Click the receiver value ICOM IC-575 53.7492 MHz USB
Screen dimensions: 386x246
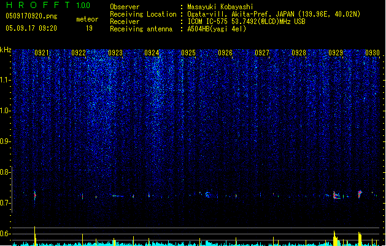(x=246, y=22)
